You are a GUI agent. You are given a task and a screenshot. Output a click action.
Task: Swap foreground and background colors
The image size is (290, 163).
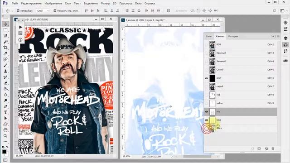(7, 147)
